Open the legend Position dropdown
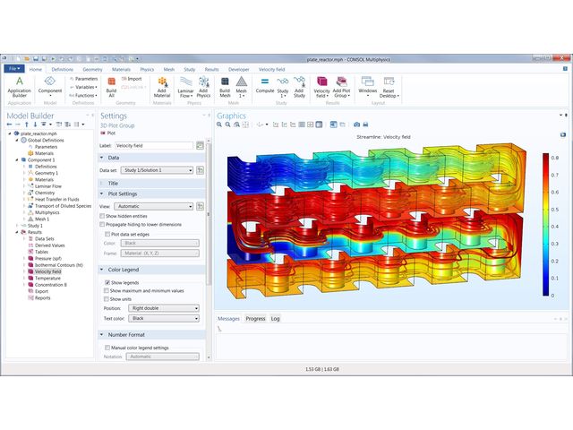 click(x=163, y=308)
